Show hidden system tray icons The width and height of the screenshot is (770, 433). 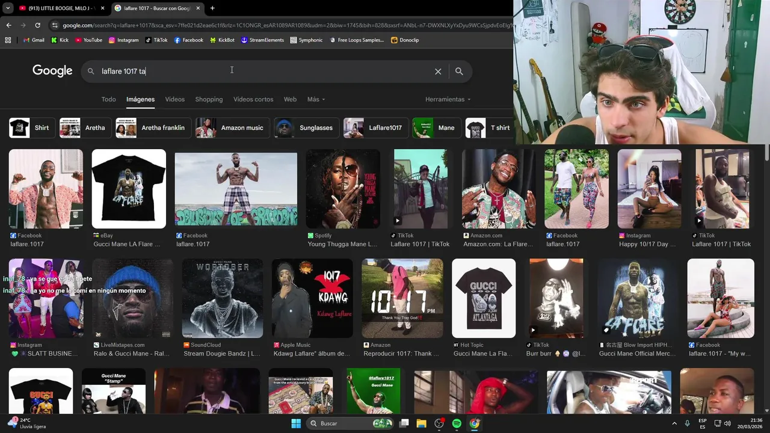click(x=674, y=423)
